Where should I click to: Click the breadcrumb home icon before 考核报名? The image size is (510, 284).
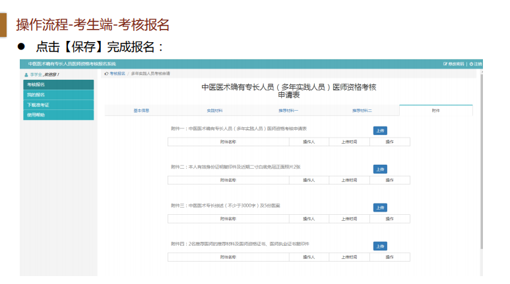coord(106,74)
